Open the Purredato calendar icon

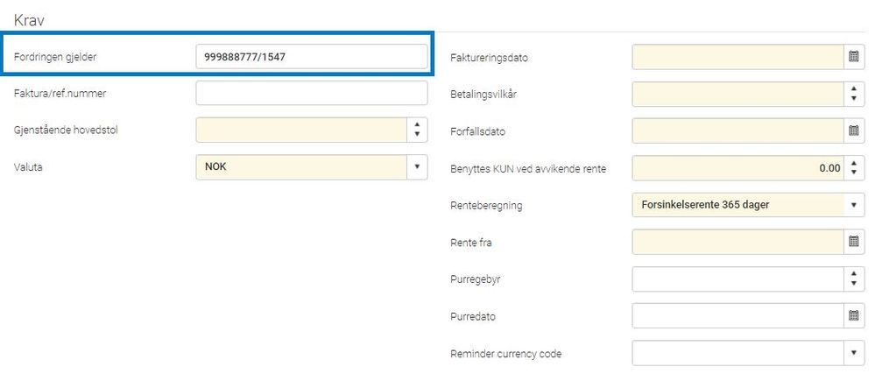click(x=853, y=315)
